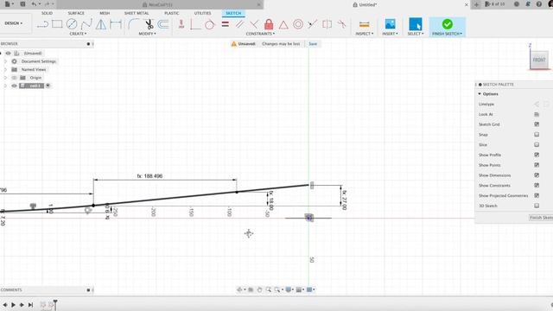Select the Line tool in Create

click(42, 24)
